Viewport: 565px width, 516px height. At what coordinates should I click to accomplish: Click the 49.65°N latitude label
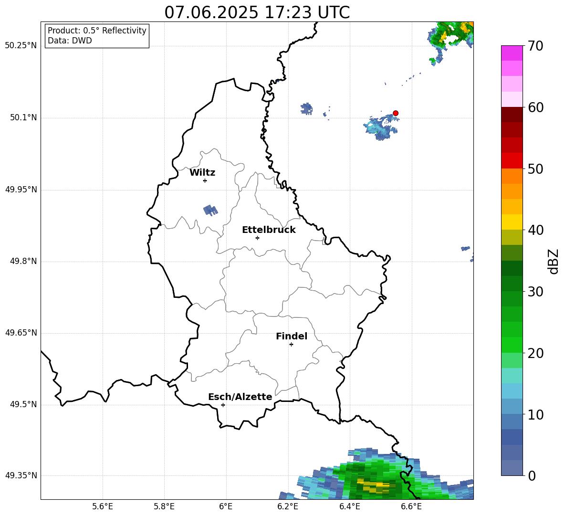(21, 333)
